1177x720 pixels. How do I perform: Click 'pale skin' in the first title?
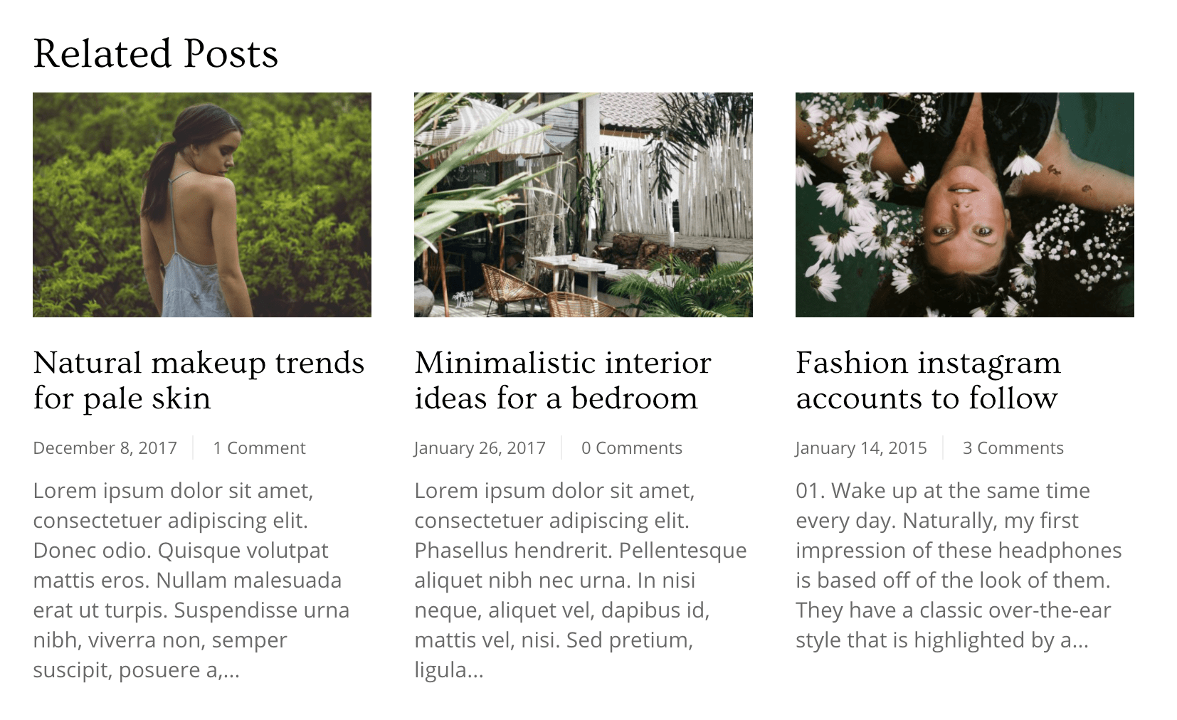coord(147,398)
